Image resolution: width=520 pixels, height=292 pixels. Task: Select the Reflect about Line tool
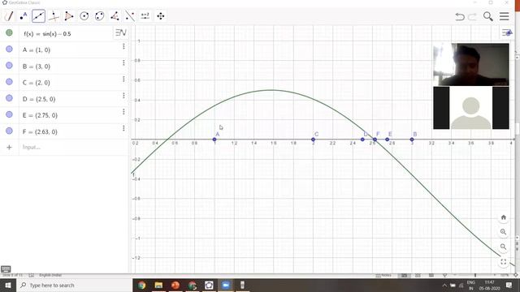[130, 16]
